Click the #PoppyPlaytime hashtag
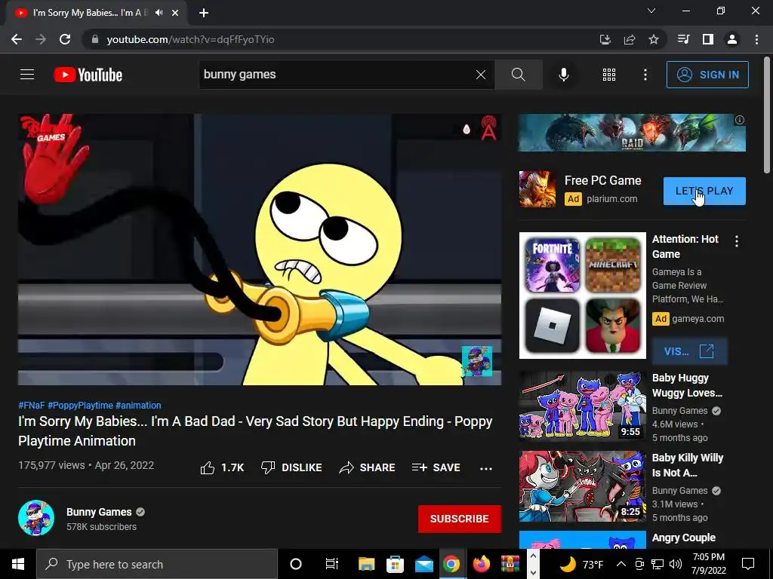 click(x=80, y=405)
